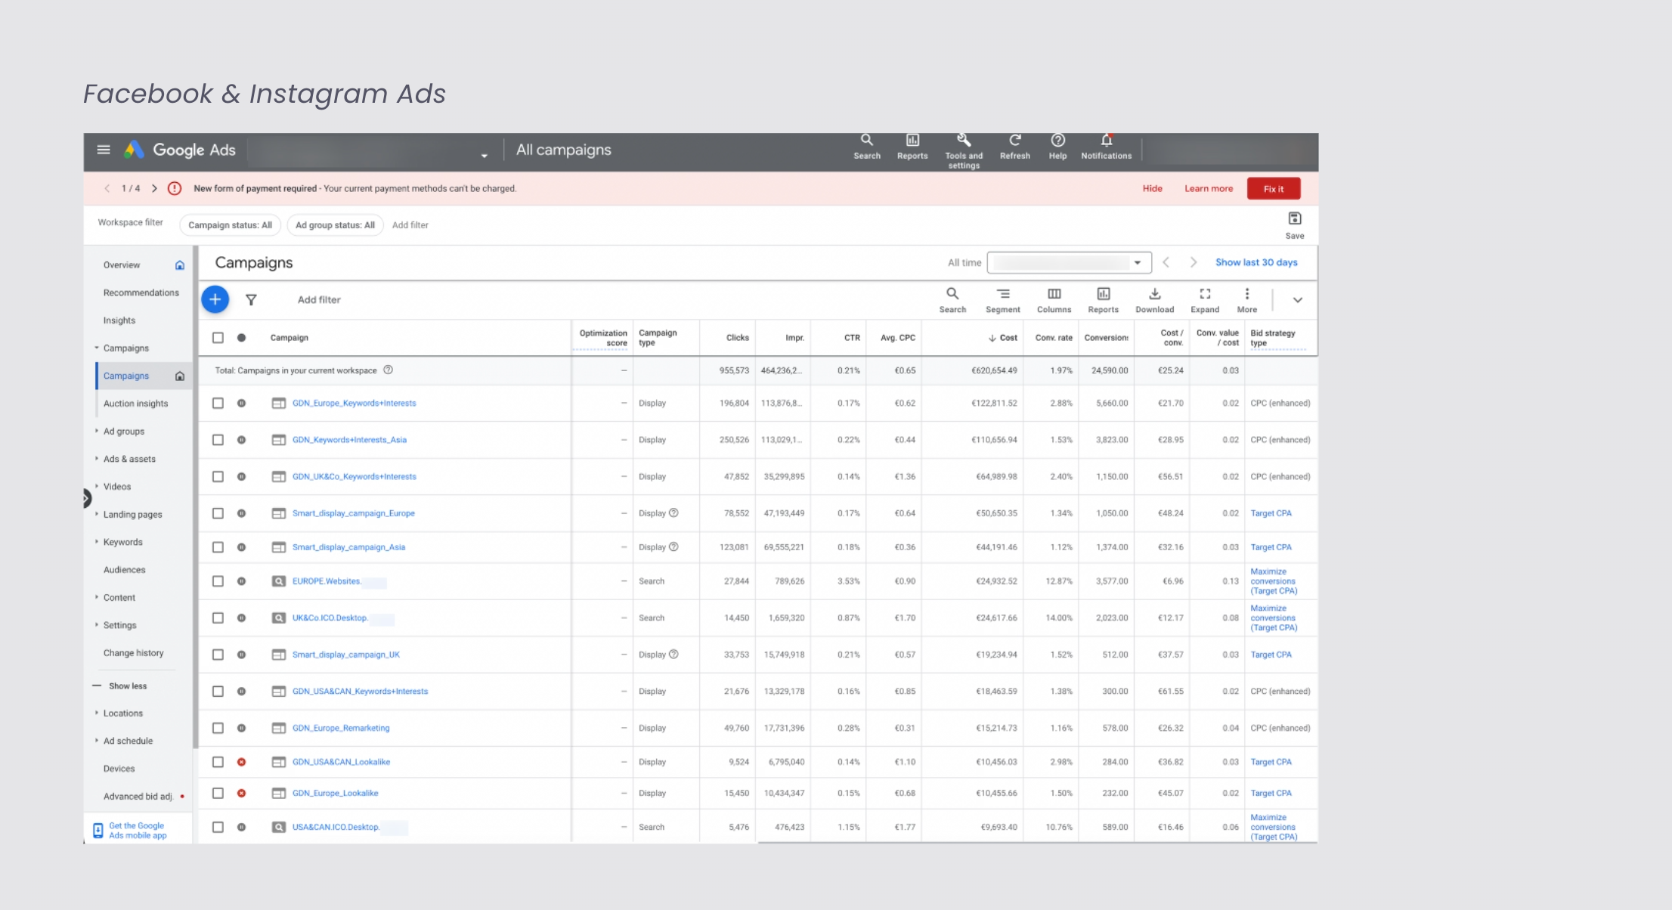Screen dimensions: 1672x910
Task: Click the status dot column header
Action: coord(242,338)
